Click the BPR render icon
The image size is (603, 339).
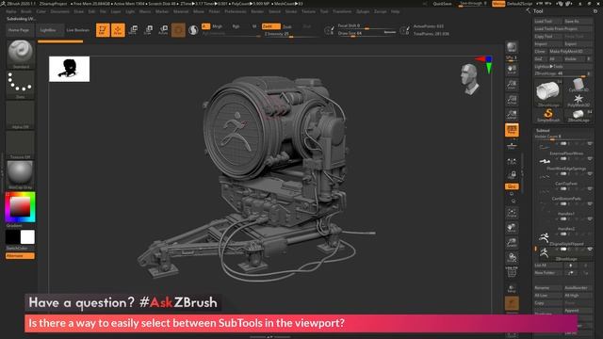(x=512, y=48)
